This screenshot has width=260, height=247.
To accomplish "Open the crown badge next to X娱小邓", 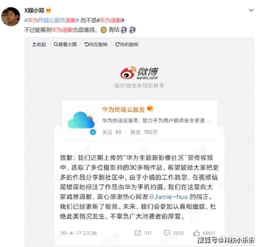I will (x=48, y=11).
